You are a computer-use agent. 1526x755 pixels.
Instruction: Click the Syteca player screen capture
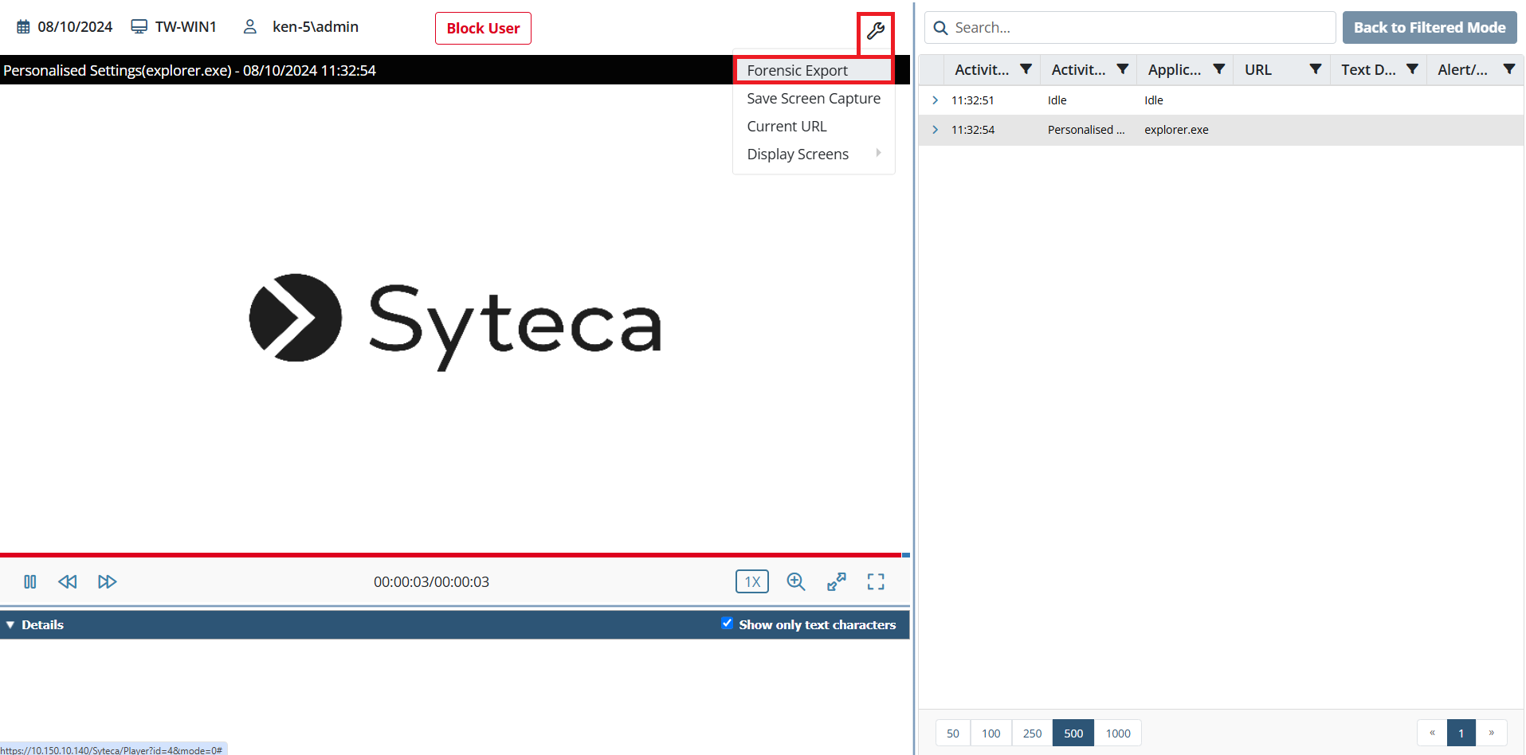[x=455, y=319]
